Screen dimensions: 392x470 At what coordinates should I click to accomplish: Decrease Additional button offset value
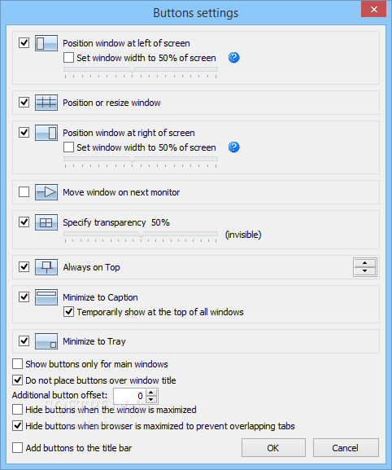tap(151, 400)
